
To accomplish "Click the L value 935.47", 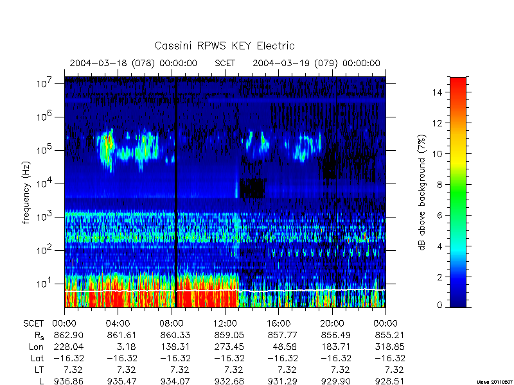I will (x=121, y=381).
